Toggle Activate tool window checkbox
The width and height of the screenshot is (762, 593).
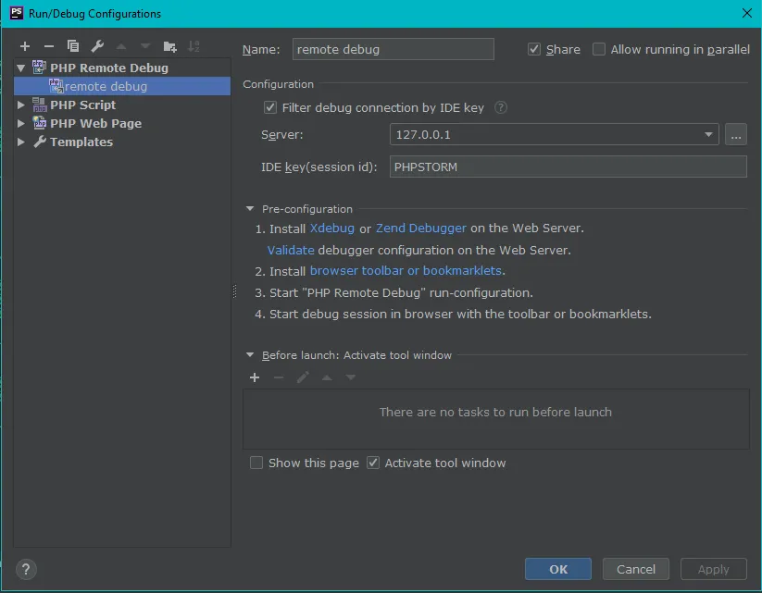(373, 463)
